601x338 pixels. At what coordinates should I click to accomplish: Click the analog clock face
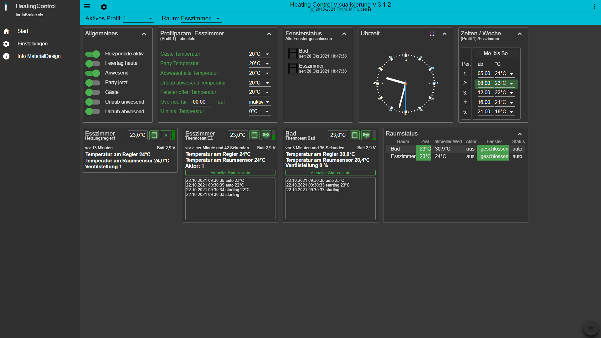tap(406, 84)
